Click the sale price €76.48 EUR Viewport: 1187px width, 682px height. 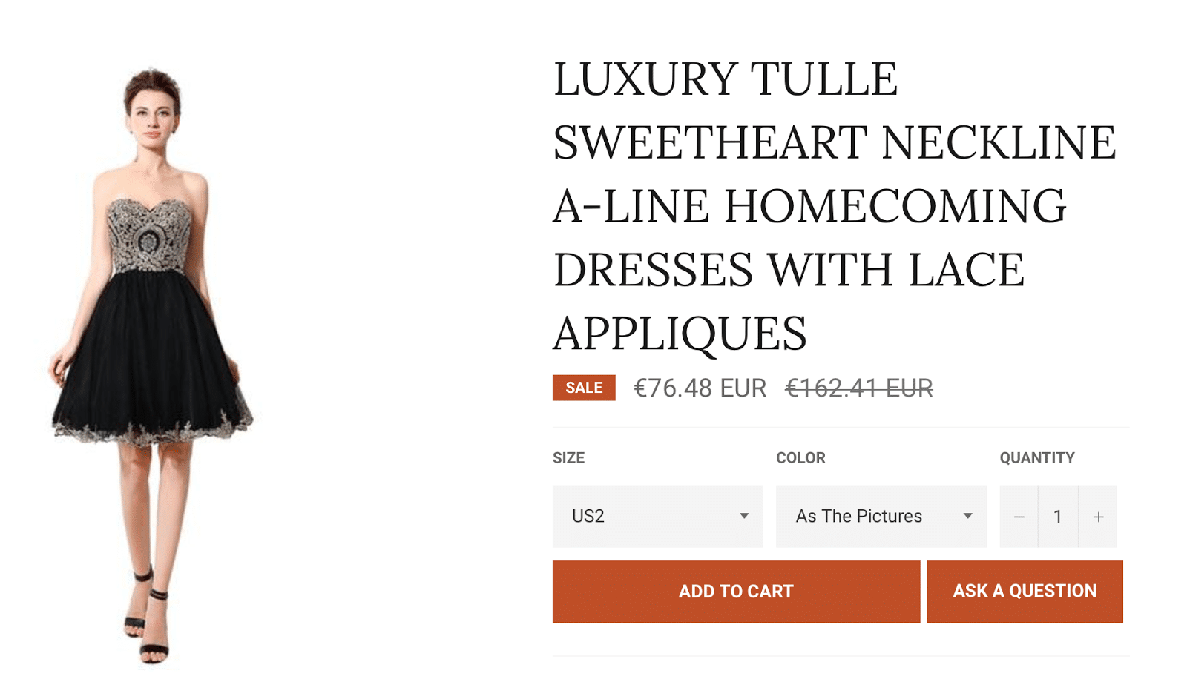click(x=700, y=388)
